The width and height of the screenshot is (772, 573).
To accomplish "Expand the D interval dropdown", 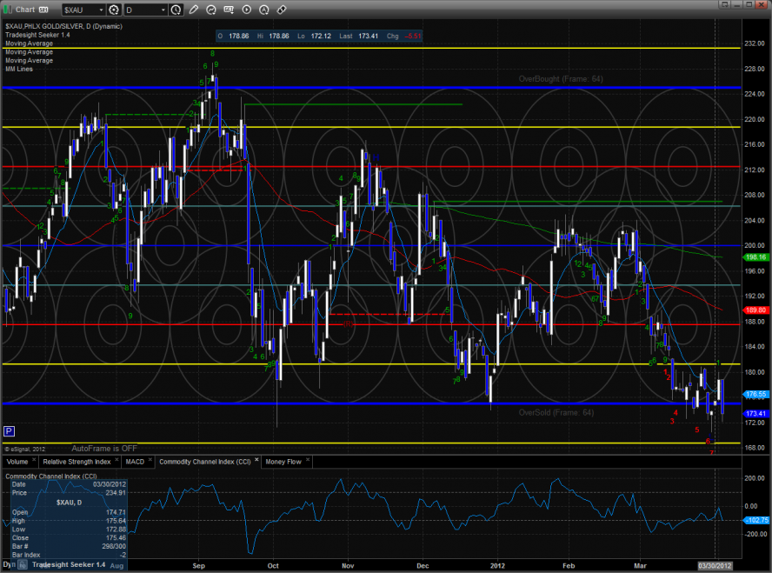I will pos(164,10).
